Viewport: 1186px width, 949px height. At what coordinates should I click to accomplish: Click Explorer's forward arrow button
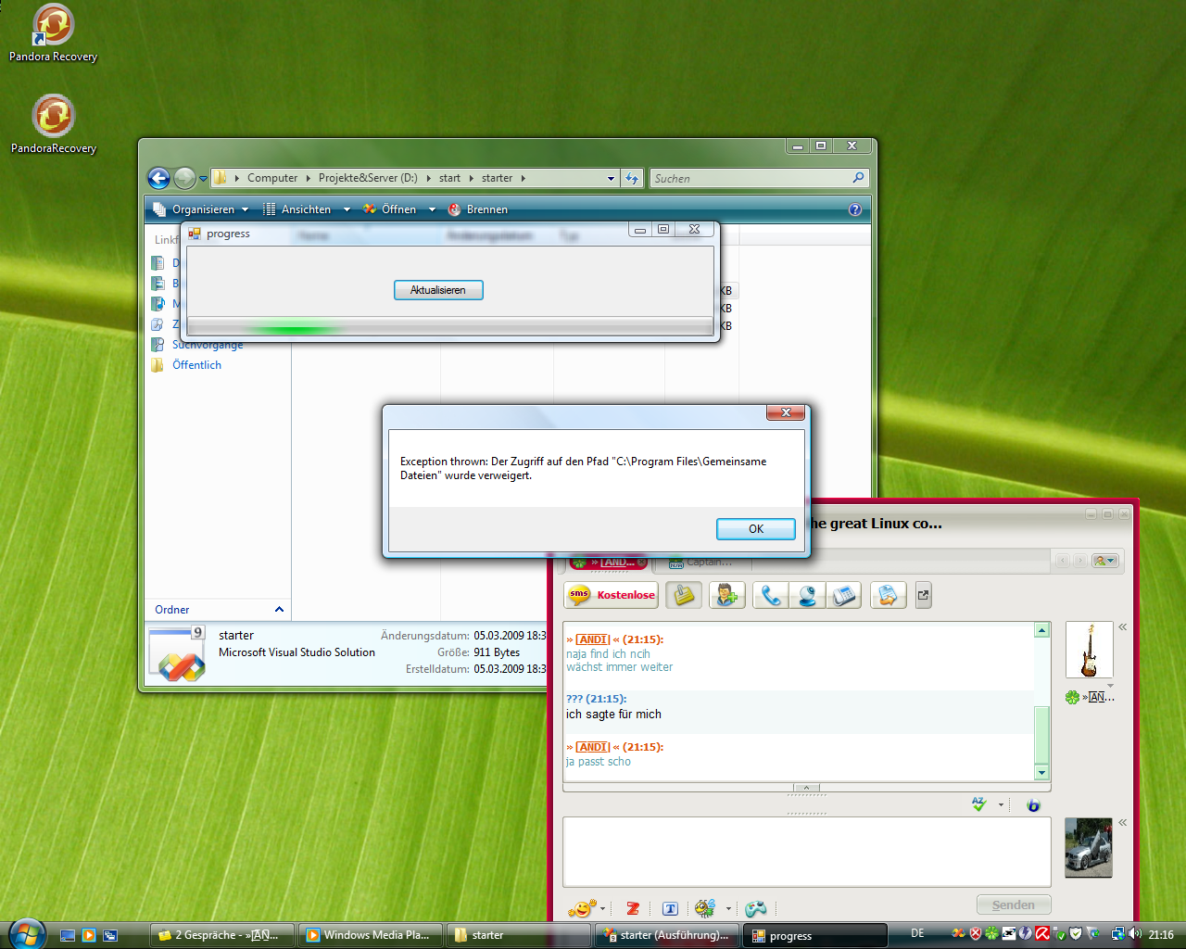coord(184,178)
